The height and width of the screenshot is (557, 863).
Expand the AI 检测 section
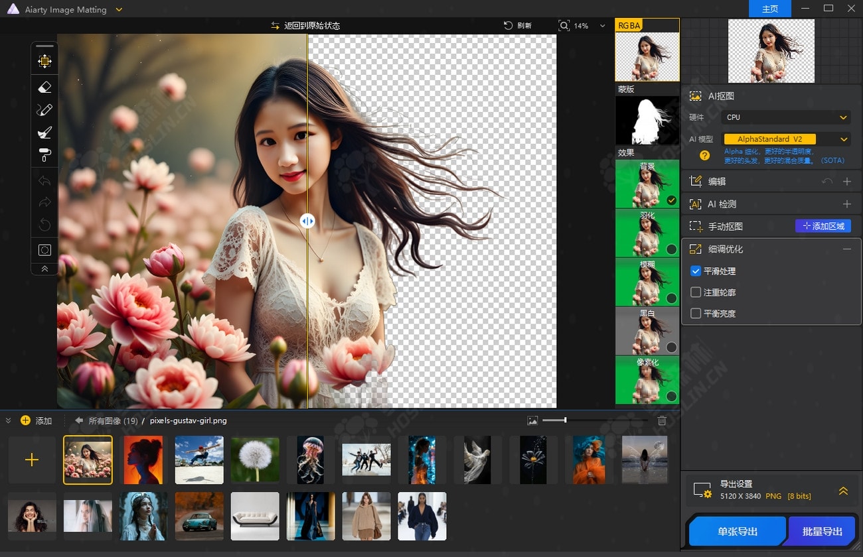846,204
